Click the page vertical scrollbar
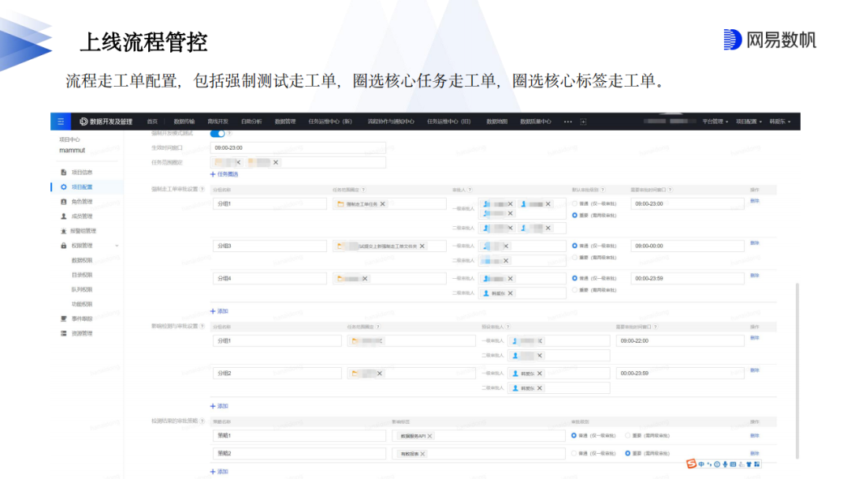851x479 pixels. click(797, 370)
